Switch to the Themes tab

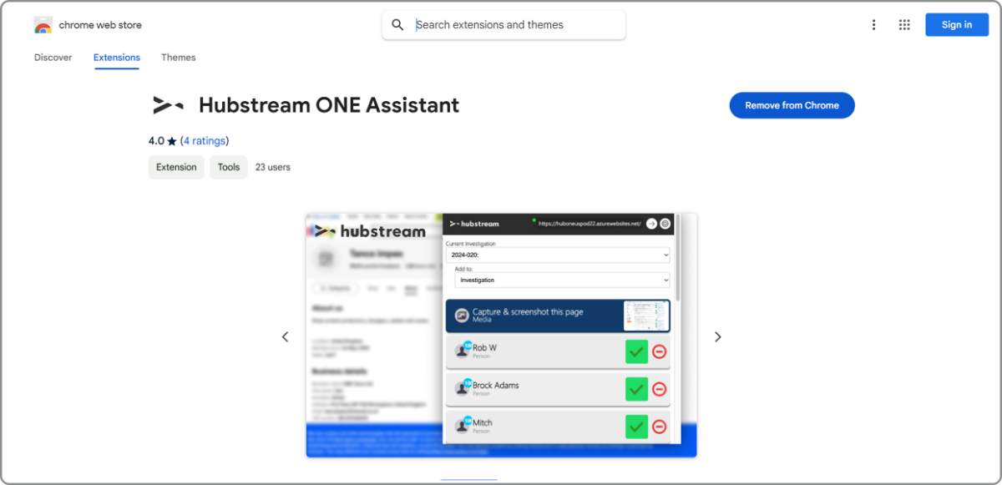(178, 57)
